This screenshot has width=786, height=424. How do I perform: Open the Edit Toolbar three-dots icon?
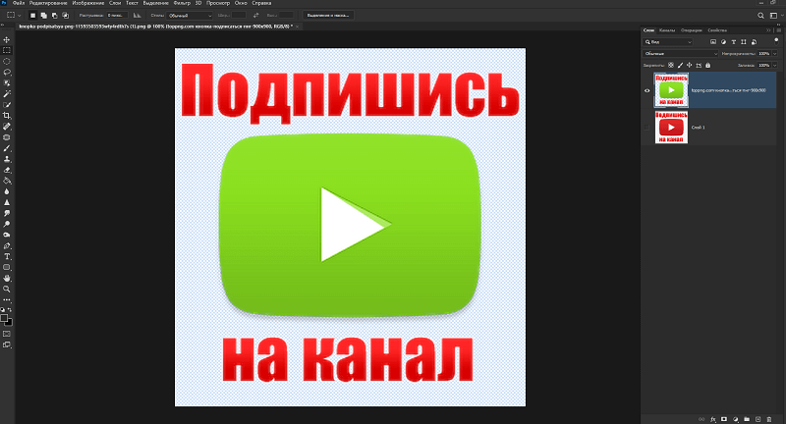coord(7,300)
